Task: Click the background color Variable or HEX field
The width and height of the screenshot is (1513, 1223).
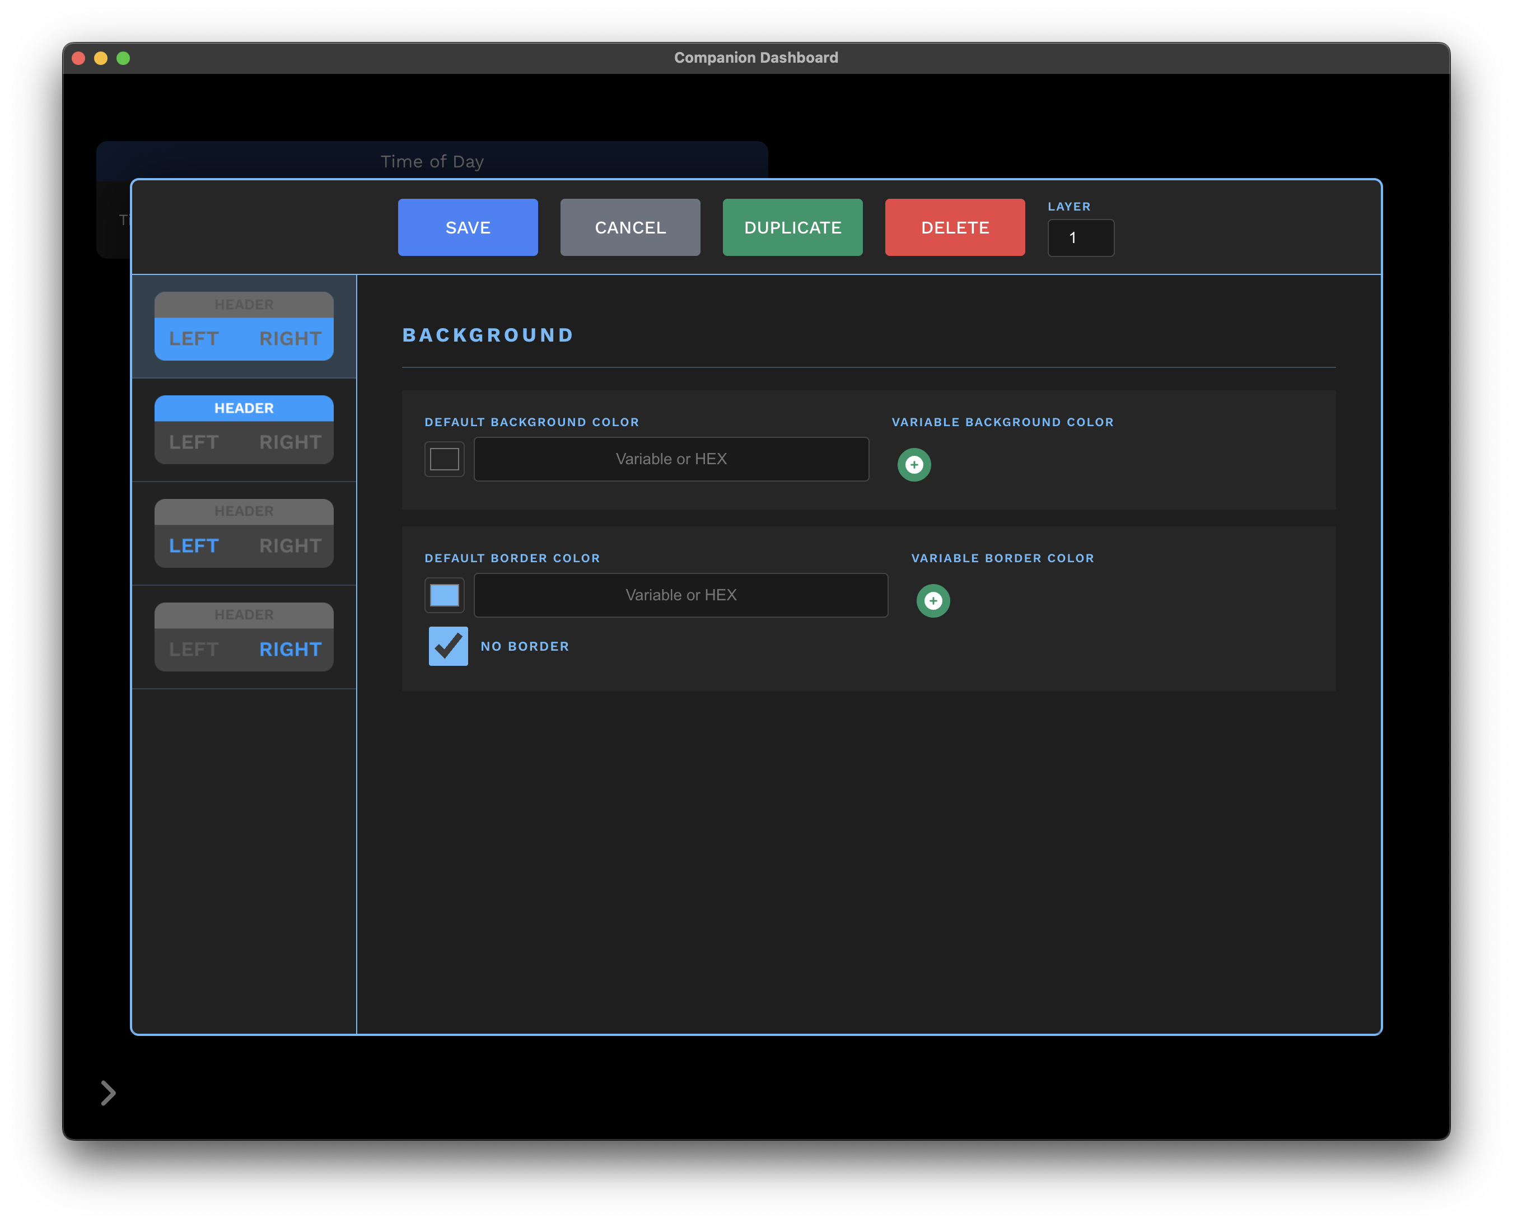Action: click(671, 459)
